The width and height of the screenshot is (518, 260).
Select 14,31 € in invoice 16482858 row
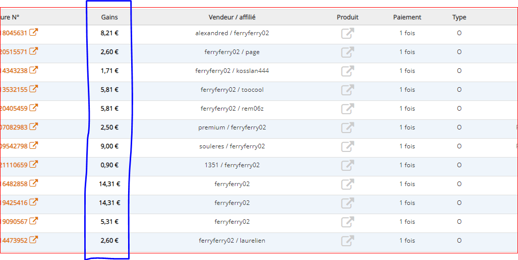[109, 184]
